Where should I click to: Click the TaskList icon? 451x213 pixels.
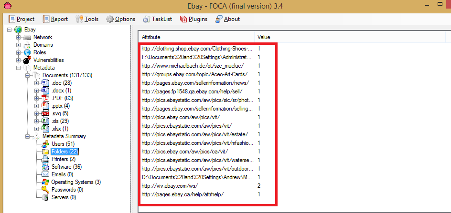tap(146, 19)
